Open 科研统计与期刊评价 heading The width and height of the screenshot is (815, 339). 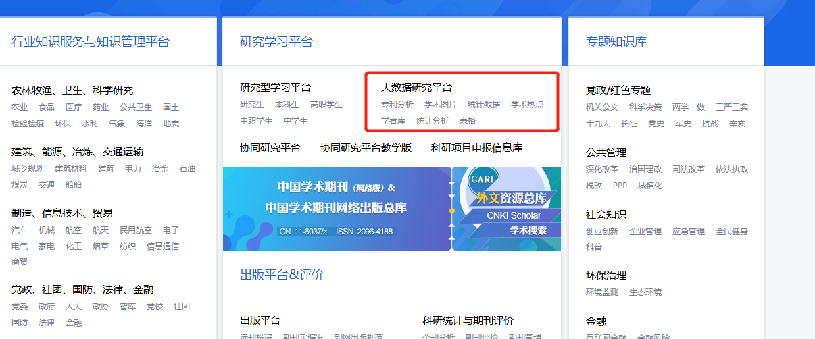pyautogui.click(x=468, y=321)
